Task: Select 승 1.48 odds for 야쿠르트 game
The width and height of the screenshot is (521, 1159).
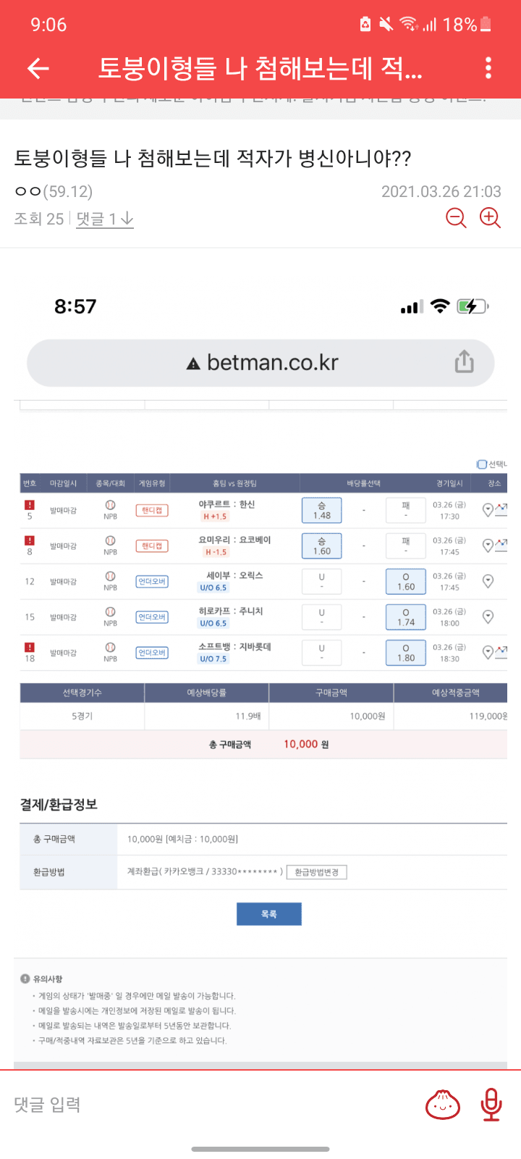Action: pos(321,511)
